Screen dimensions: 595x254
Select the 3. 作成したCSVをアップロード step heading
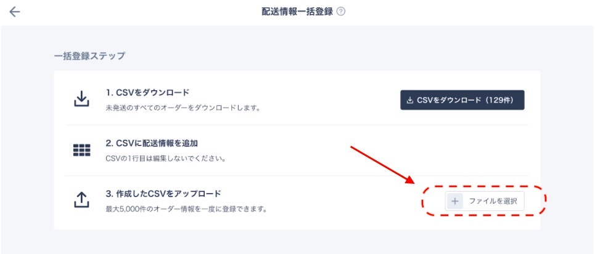pos(163,194)
